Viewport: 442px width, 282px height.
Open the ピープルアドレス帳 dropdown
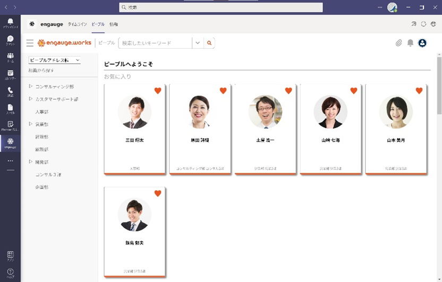click(x=54, y=60)
